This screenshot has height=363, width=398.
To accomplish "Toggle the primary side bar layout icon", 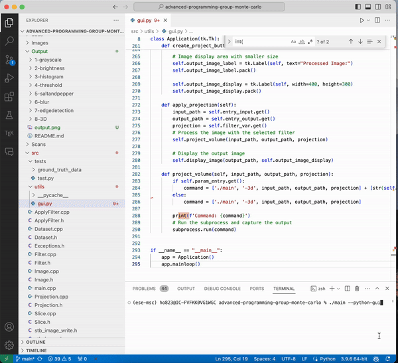I will tap(358, 7).
